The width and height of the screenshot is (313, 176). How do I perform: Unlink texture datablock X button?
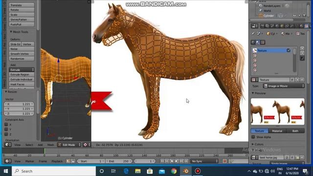[302, 80]
